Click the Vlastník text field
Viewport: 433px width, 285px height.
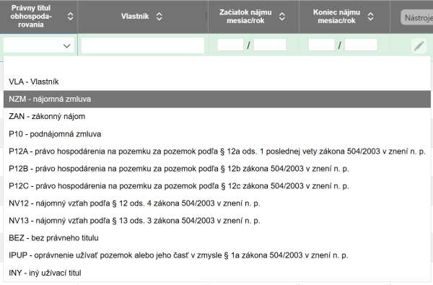[x=143, y=45]
